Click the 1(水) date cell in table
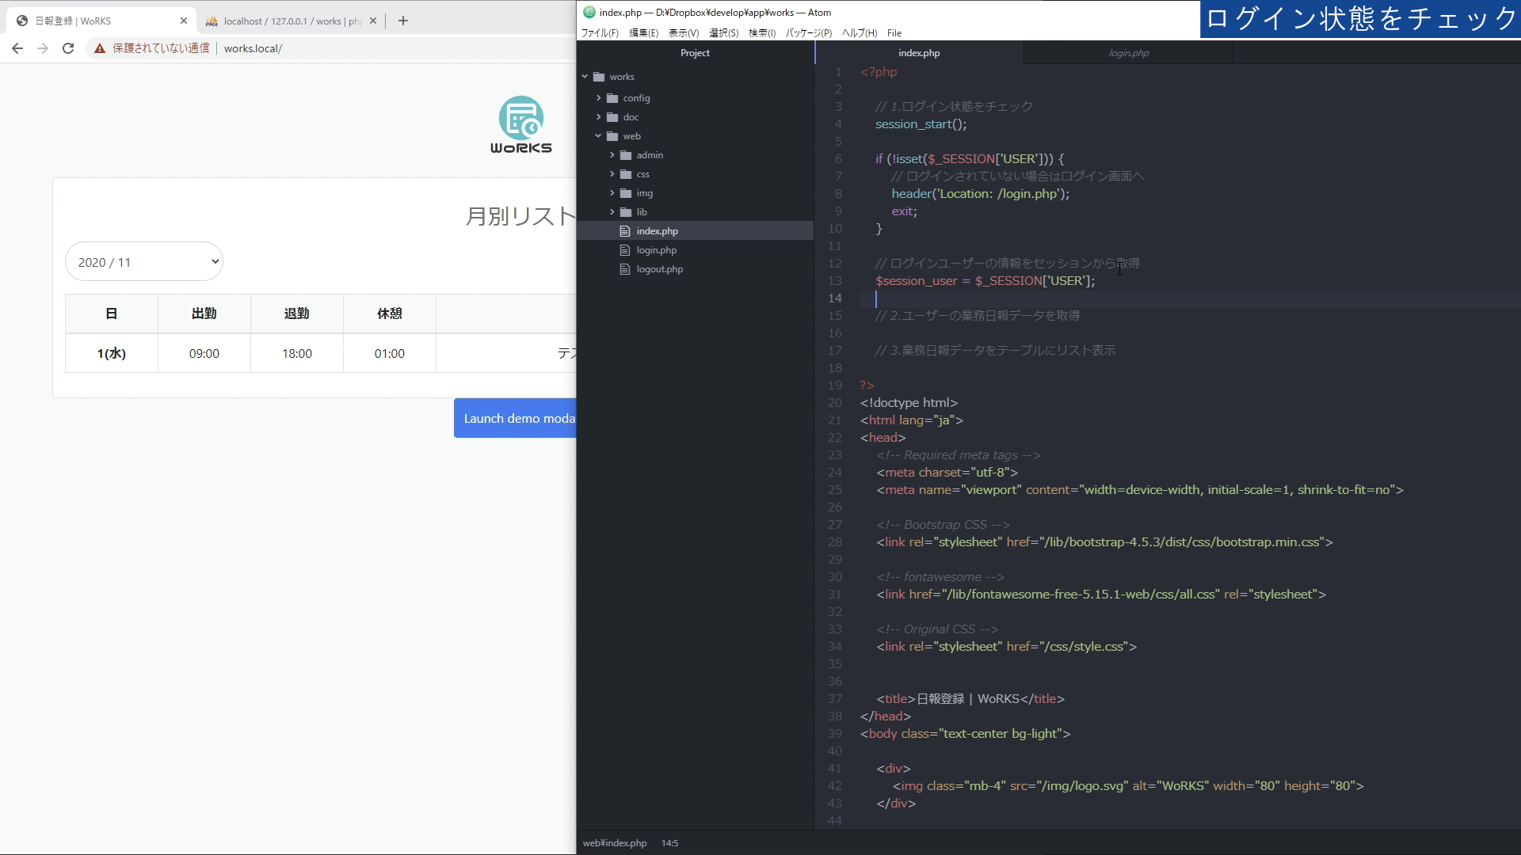Viewport: 1521px width, 855px height. click(112, 353)
